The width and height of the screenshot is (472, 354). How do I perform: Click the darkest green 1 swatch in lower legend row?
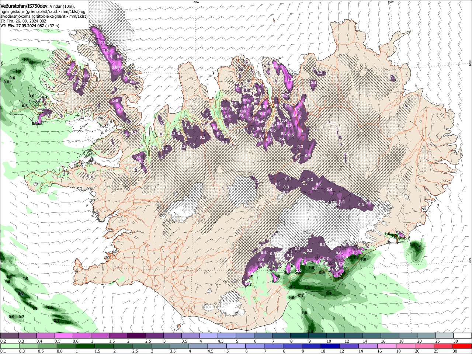click(85, 346)
